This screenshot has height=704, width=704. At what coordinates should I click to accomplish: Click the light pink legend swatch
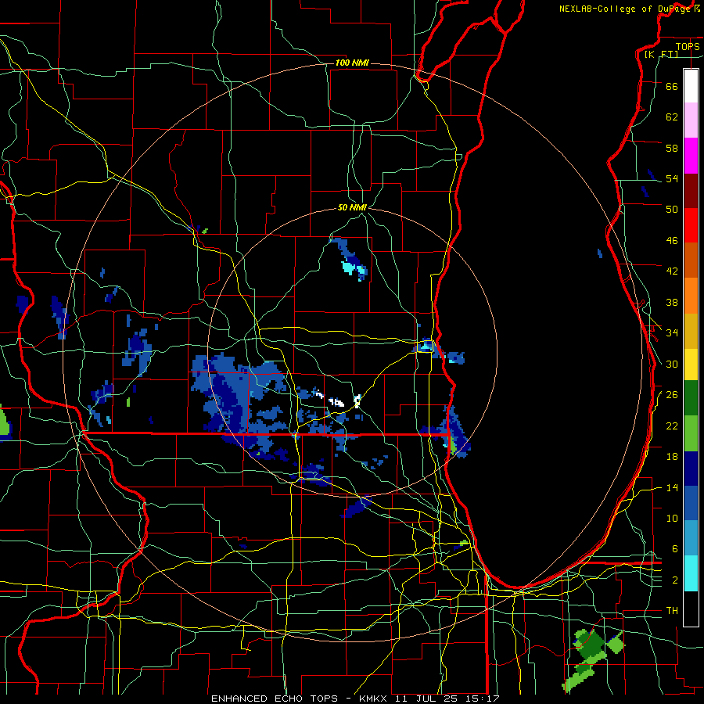click(691, 120)
